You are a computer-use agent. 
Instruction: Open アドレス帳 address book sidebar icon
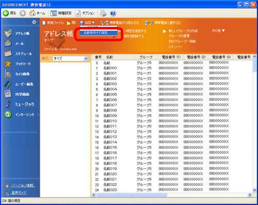coord(8,33)
